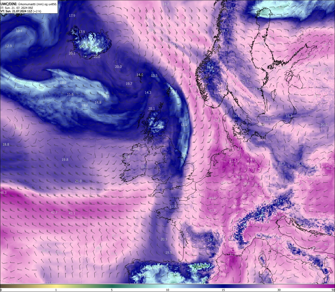Click the 11.1 value over the Alps
The height and width of the screenshot is (292, 335).
pyautogui.click(x=281, y=201)
